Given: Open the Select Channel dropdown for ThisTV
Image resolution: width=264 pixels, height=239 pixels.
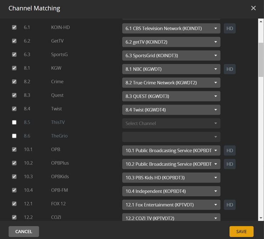Looking at the screenshot, I should [x=171, y=123].
